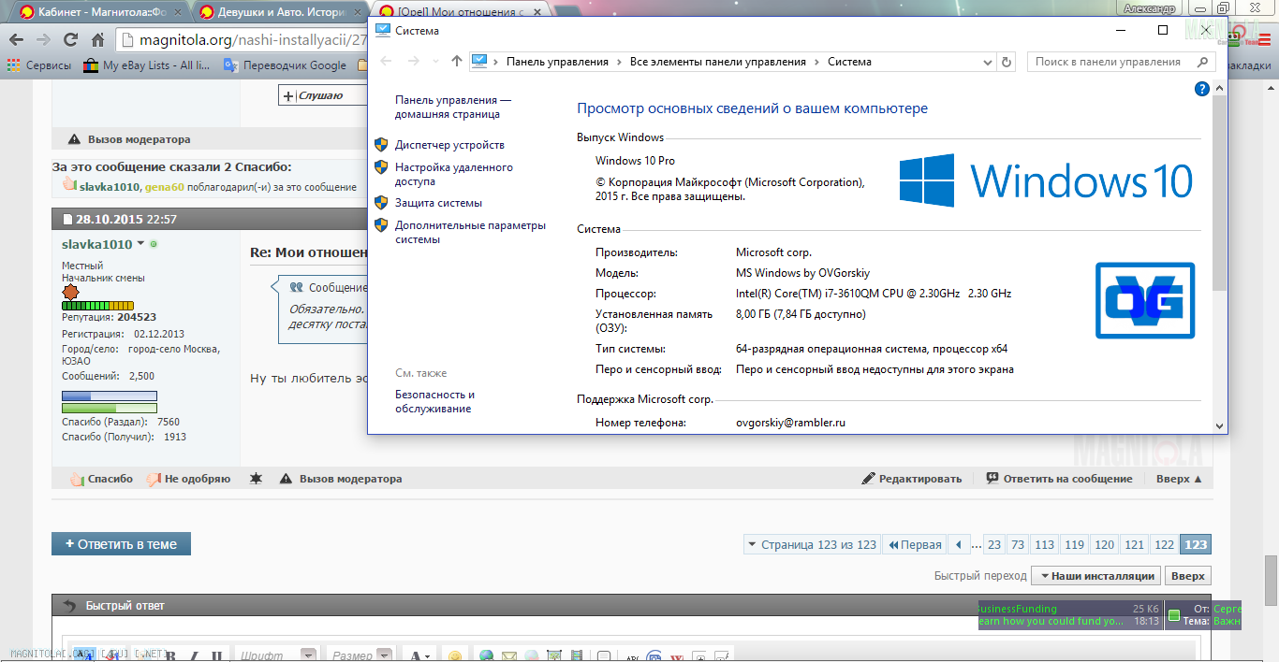Refresh the Control Panel address bar
Screen dimensions: 1279x662
(1007, 62)
